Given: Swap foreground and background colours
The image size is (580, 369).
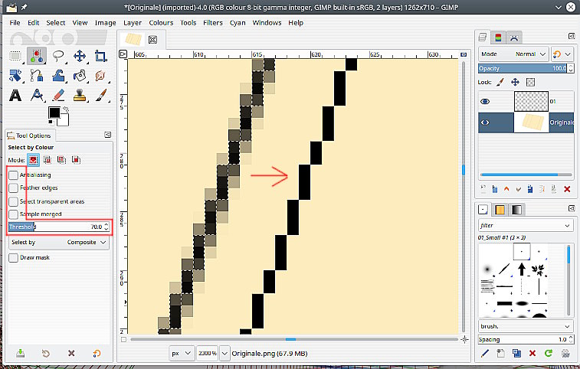Looking at the screenshot, I should [x=66, y=109].
